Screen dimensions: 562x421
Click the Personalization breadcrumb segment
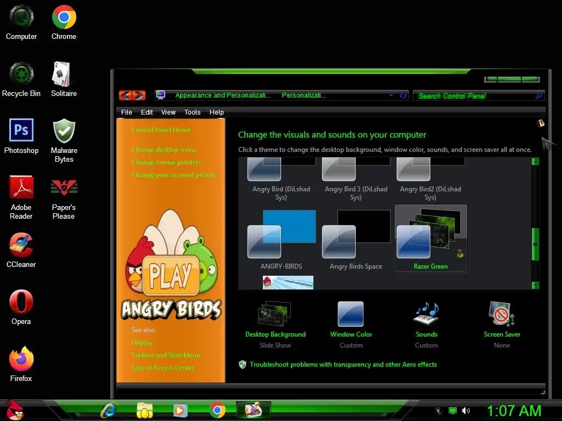[x=304, y=95]
